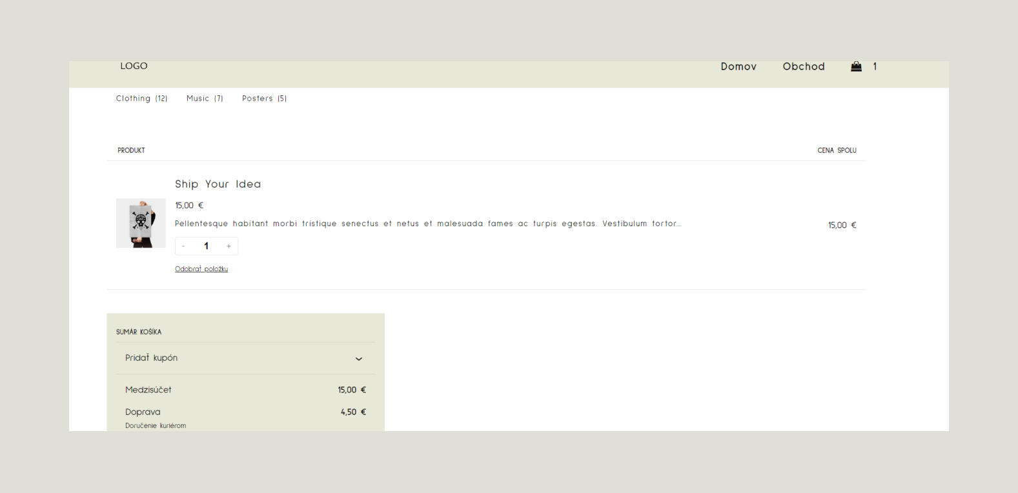
Task: Increase quantity with the plus button
Action: (x=229, y=246)
